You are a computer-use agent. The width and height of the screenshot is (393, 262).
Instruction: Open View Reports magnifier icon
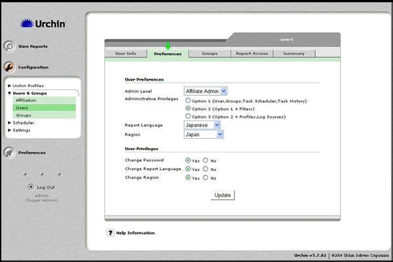(9, 47)
